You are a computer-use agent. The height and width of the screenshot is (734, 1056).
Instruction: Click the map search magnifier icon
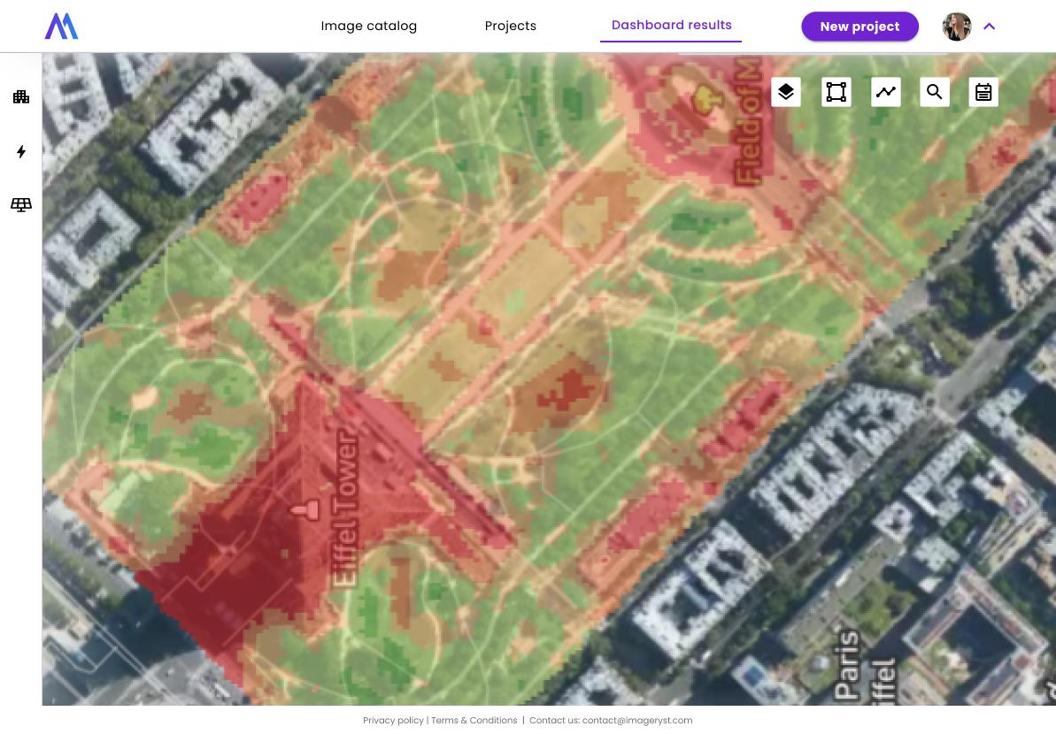[x=935, y=92]
